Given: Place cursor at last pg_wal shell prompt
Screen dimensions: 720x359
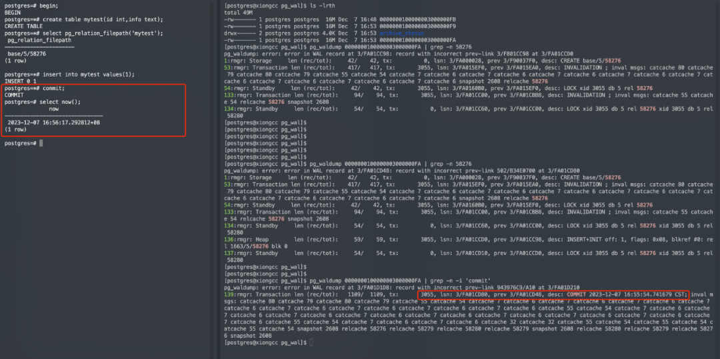Looking at the screenshot, I should 311,342.
